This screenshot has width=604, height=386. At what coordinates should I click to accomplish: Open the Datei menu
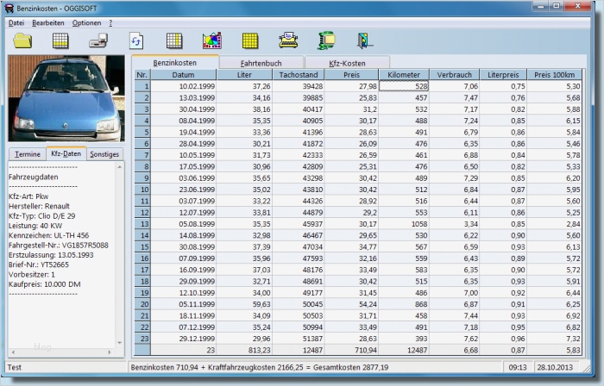(x=16, y=22)
